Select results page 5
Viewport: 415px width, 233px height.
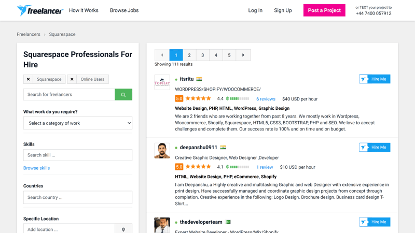tap(229, 55)
